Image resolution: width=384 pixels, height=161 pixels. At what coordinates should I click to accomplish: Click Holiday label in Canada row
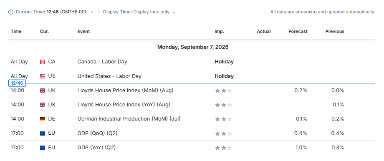click(x=224, y=62)
